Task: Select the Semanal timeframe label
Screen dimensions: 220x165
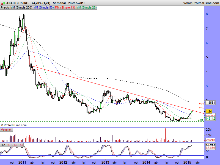Action: pyautogui.click(x=59, y=3)
